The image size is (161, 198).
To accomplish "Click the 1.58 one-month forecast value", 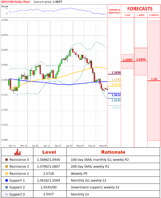I will tap(154, 79).
